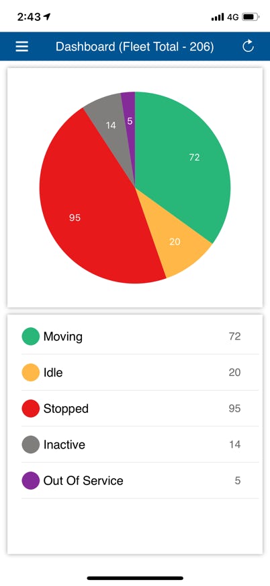
Task: Tap the refresh icon in header
Action: point(248,46)
